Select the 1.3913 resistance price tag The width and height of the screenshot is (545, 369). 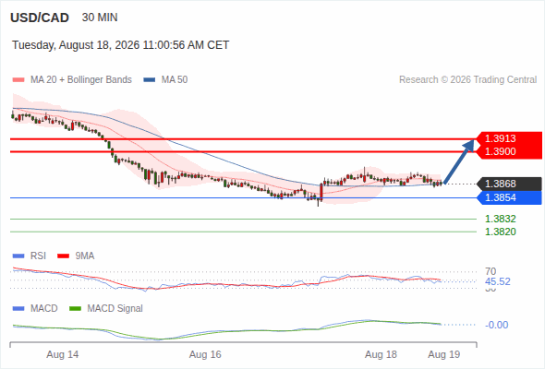coord(509,138)
